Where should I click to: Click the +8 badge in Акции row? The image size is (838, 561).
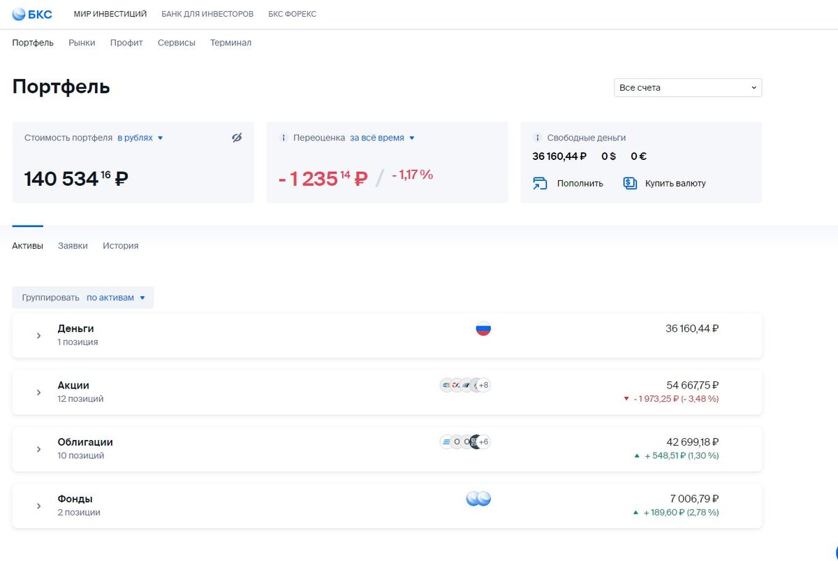point(483,385)
